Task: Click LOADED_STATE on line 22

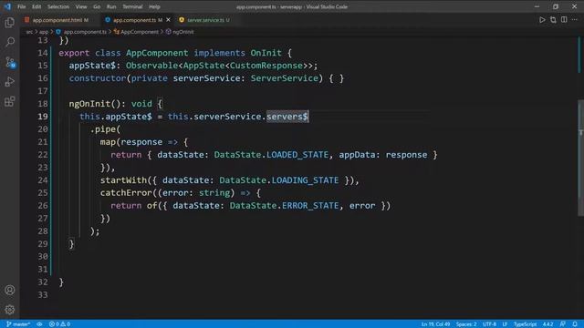Action: tap(297, 155)
